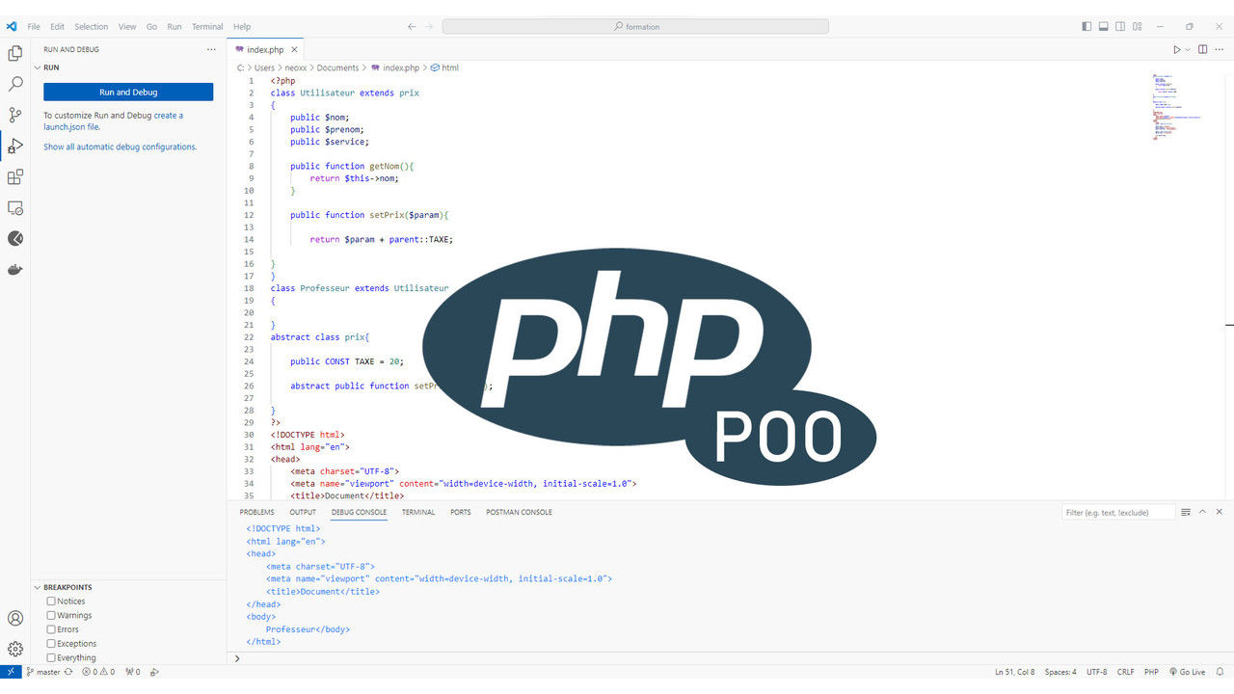Enable the Errors breakpoint checkbox
Screen dimensions: 1234x694
(x=52, y=629)
